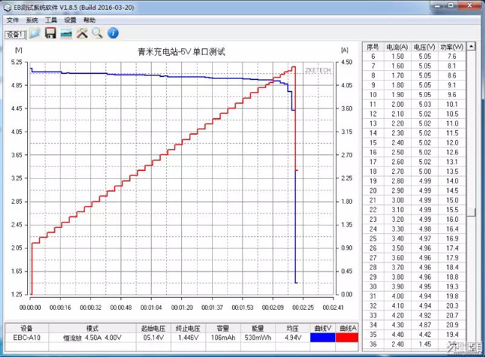Open the 系统 menu
The height and width of the screenshot is (357, 485).
click(32, 20)
